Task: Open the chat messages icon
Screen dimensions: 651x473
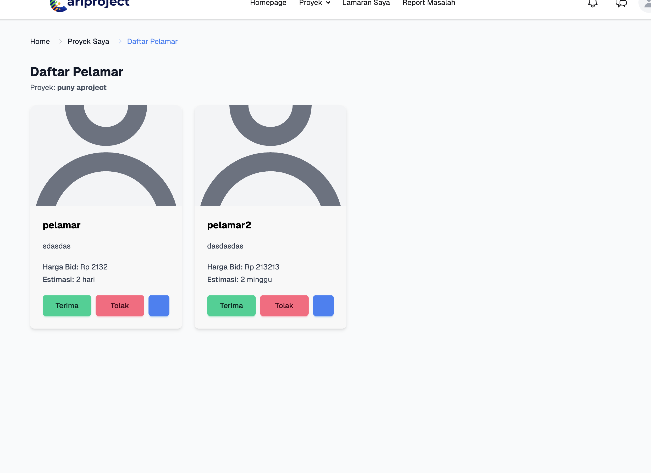Action: click(621, 3)
